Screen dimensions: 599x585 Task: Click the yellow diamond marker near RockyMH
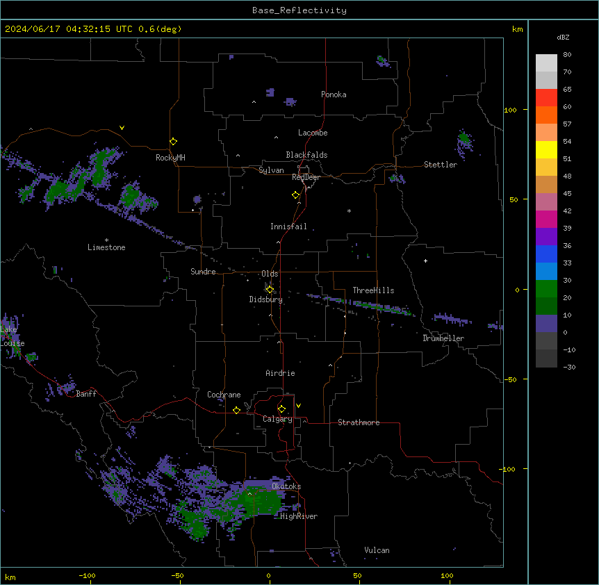tap(174, 142)
